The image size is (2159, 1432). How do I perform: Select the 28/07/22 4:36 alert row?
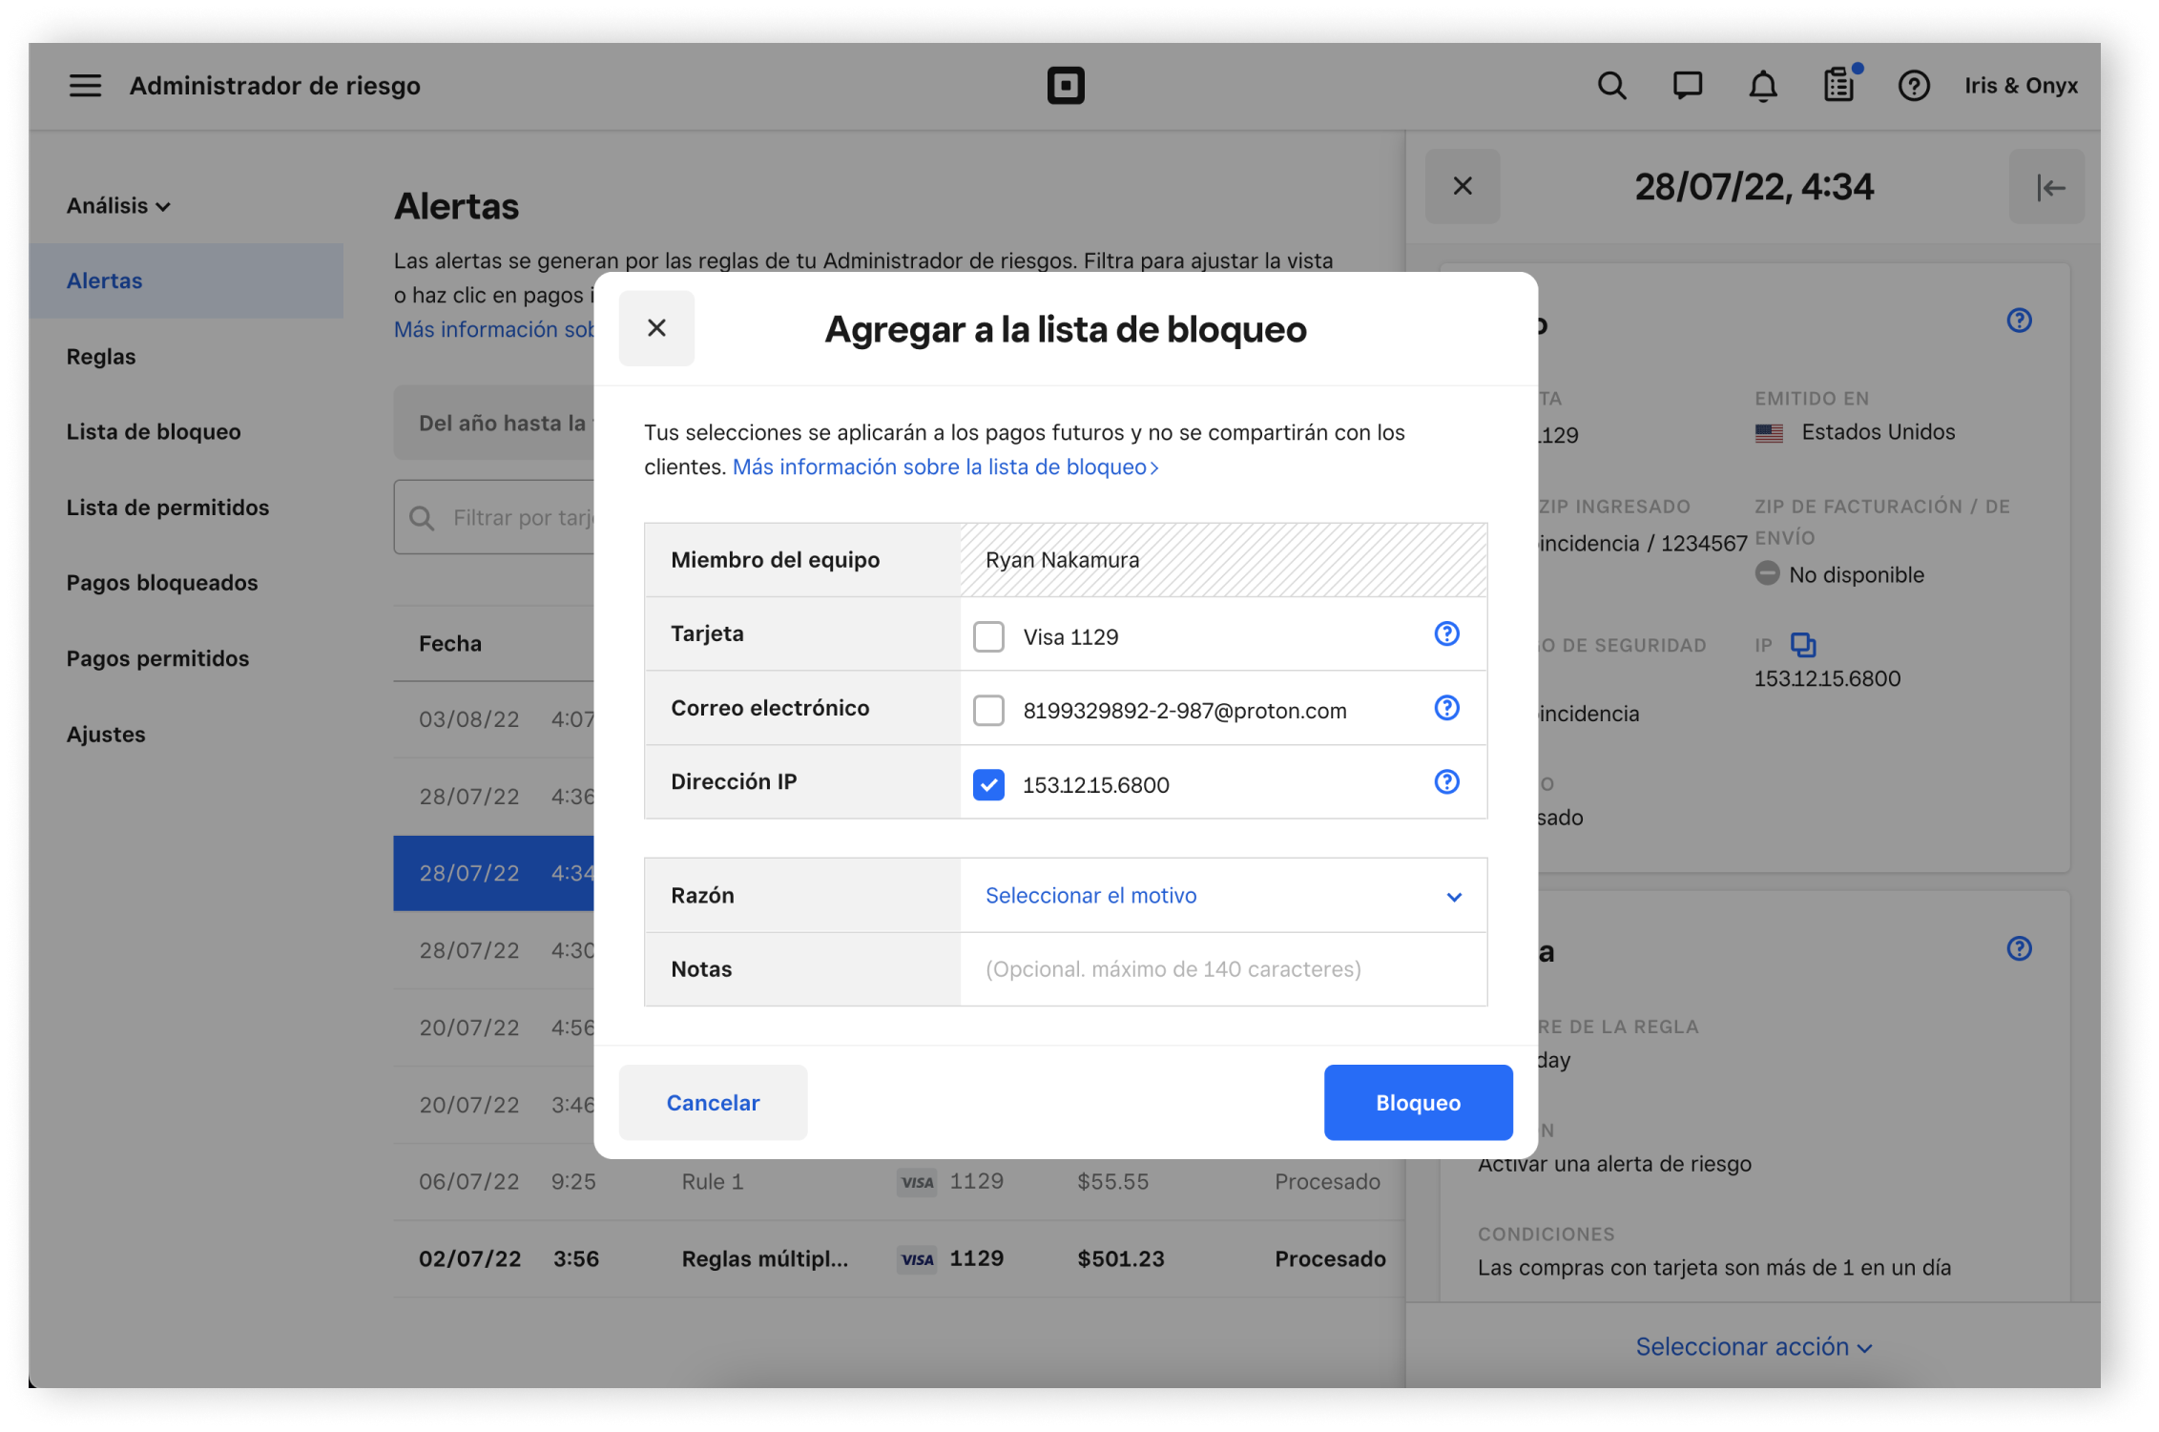click(x=494, y=797)
